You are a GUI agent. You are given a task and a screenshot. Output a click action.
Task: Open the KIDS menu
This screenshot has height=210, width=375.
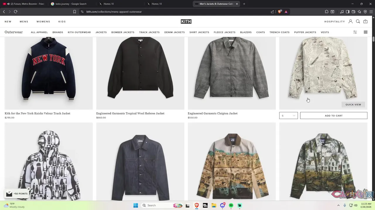click(62, 22)
